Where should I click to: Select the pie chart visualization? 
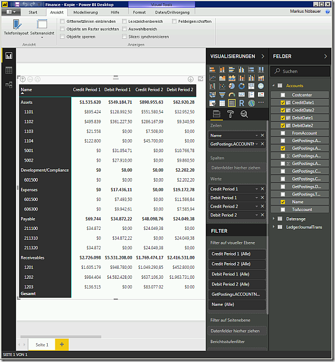pyautogui.click(x=232, y=86)
